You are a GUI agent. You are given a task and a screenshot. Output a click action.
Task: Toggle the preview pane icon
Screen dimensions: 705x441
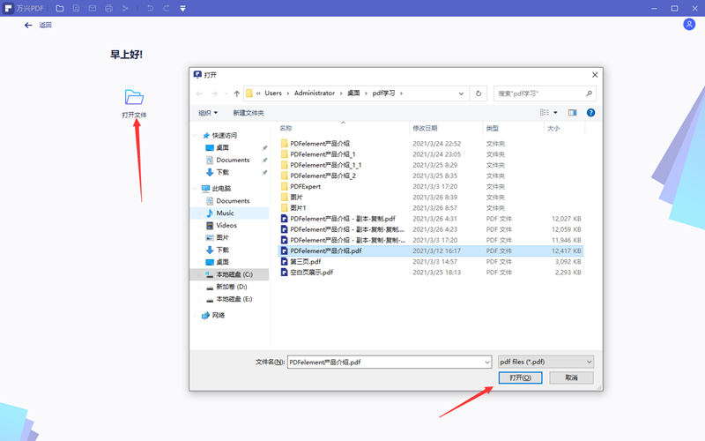click(572, 113)
